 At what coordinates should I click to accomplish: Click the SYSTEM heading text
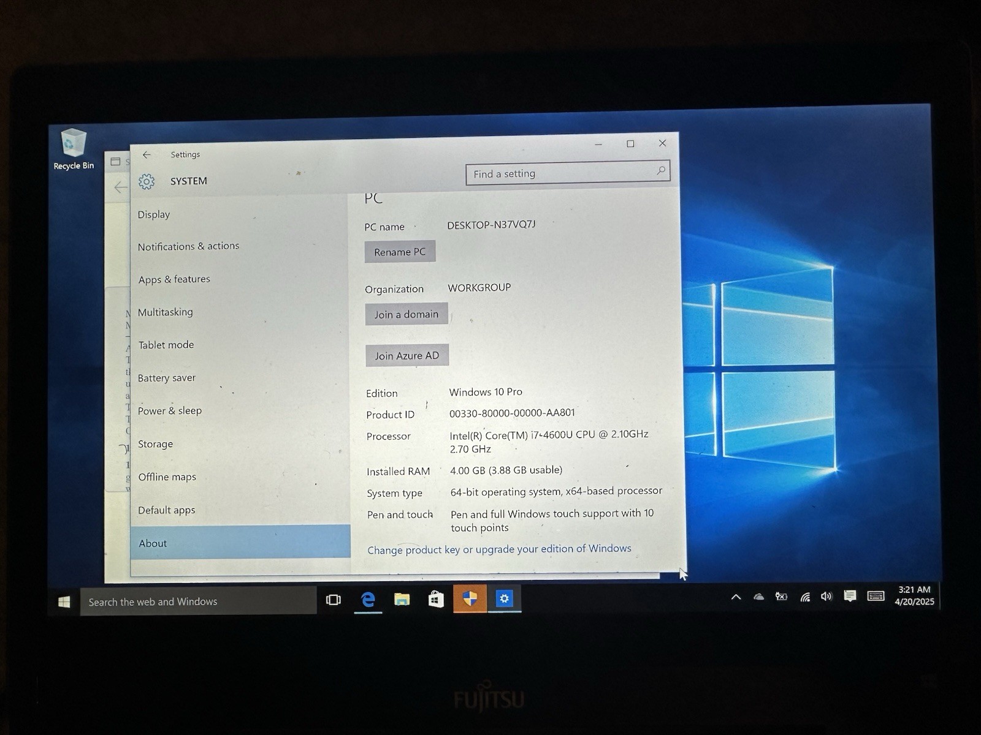pyautogui.click(x=189, y=181)
